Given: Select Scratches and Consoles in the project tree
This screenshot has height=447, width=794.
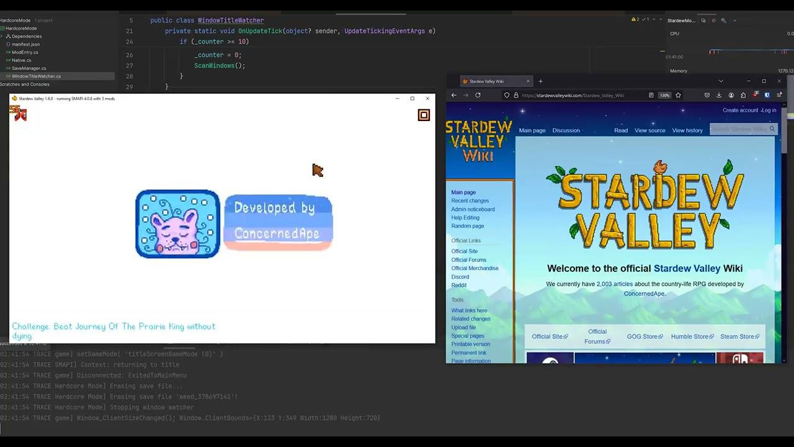Looking at the screenshot, I should click(25, 84).
